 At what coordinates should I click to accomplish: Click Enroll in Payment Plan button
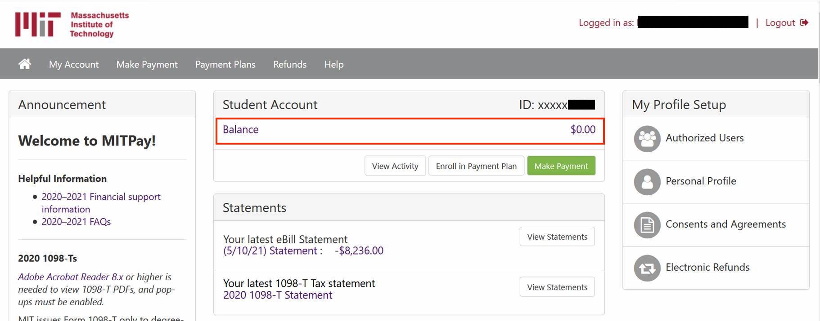(476, 166)
